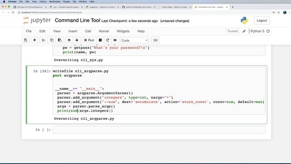
Task: Switch to the python-fire guide tab
Action: (x=139, y=7)
